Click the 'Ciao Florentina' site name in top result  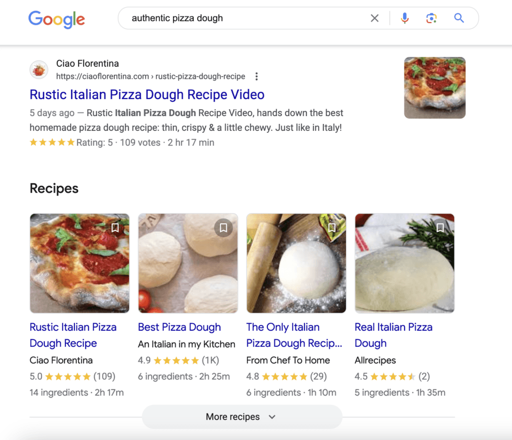coord(87,64)
